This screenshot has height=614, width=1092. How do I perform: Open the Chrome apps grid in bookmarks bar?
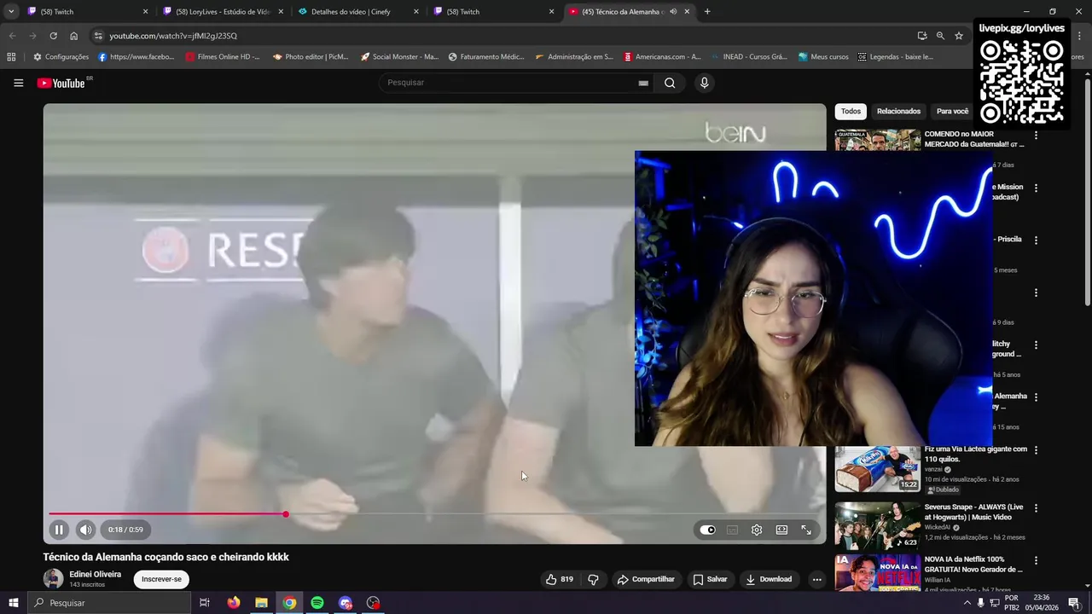point(11,57)
